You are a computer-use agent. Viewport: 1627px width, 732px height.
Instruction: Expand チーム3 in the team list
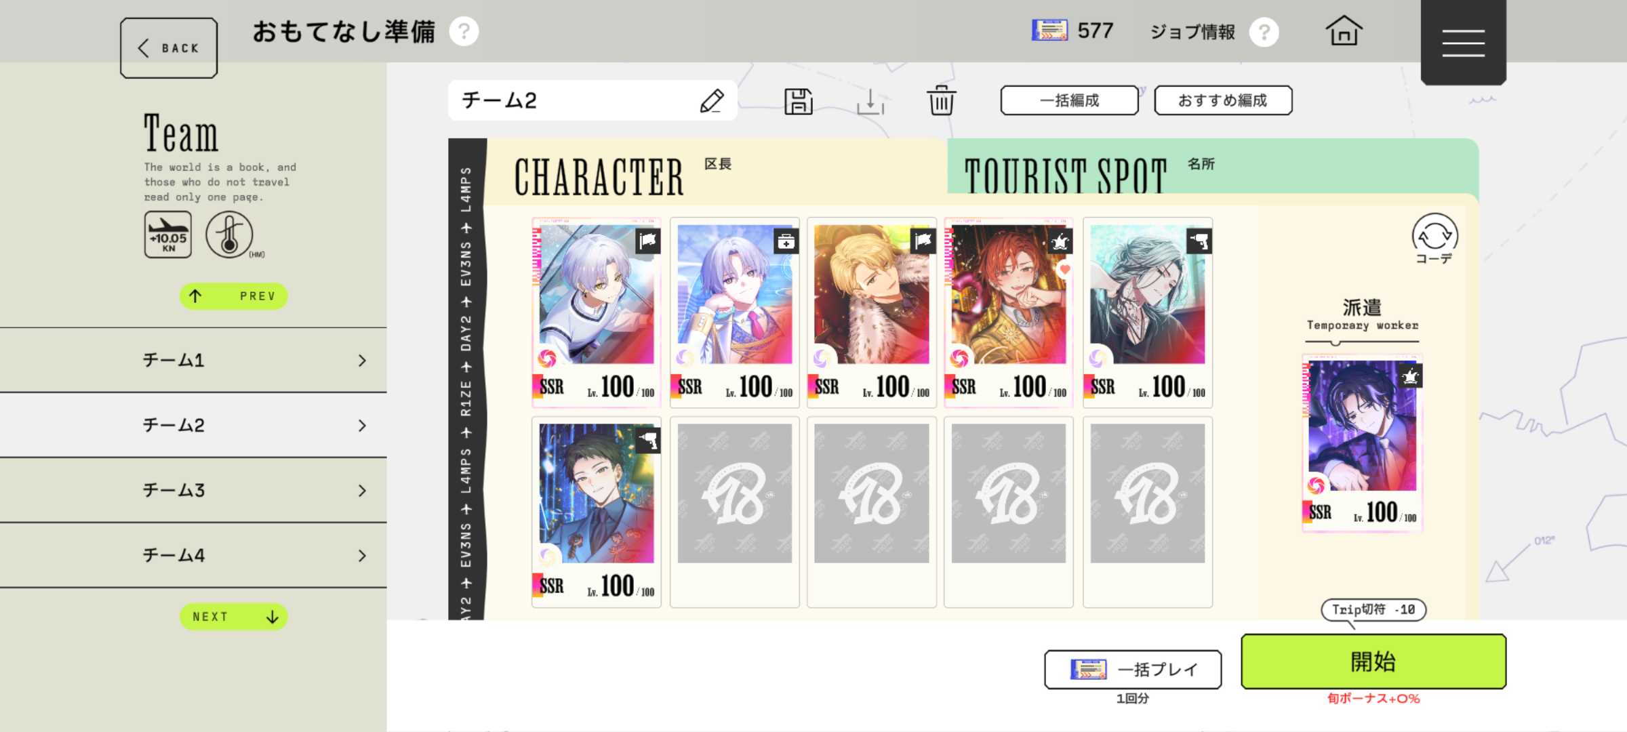193,491
